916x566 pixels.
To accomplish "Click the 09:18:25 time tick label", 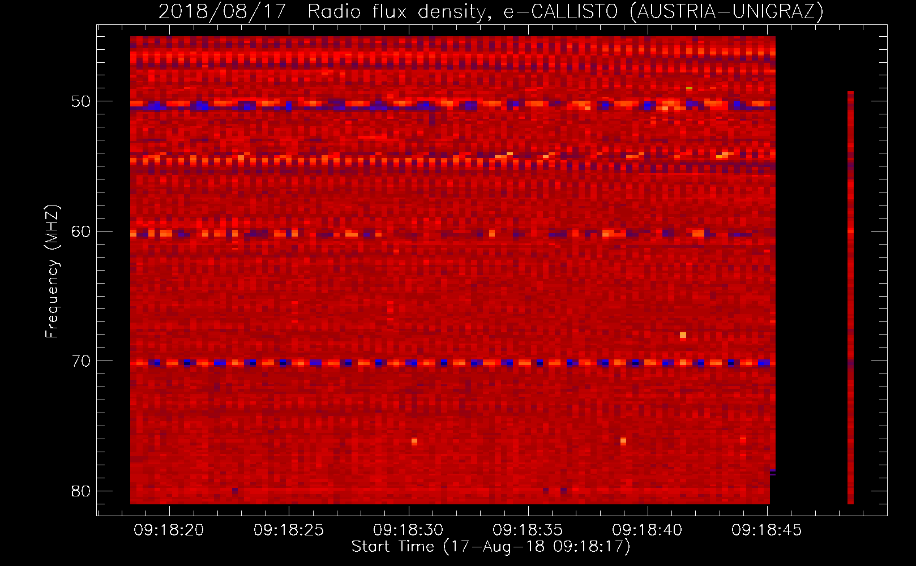I will click(289, 530).
